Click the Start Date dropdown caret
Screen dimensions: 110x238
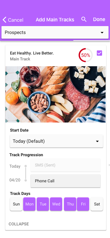click(97, 141)
